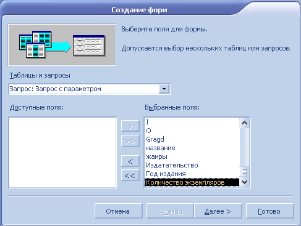Select the название field
The height and width of the screenshot is (226, 301).
192,148
